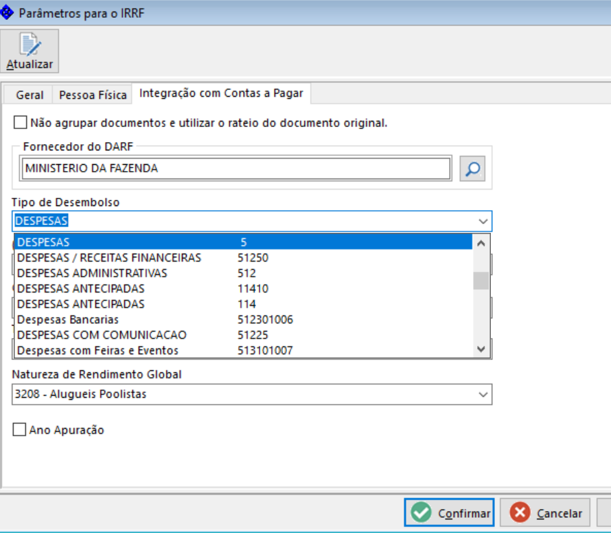Select DESPESAS ANTECIPADAS 11410 entry
611x533 pixels.
pyautogui.click(x=243, y=288)
